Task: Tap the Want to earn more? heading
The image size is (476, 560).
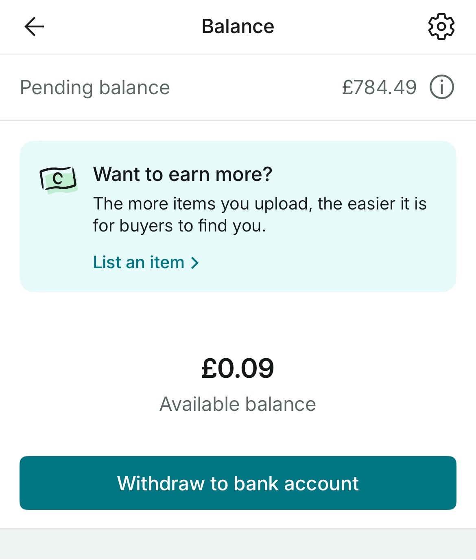Action: [x=183, y=174]
